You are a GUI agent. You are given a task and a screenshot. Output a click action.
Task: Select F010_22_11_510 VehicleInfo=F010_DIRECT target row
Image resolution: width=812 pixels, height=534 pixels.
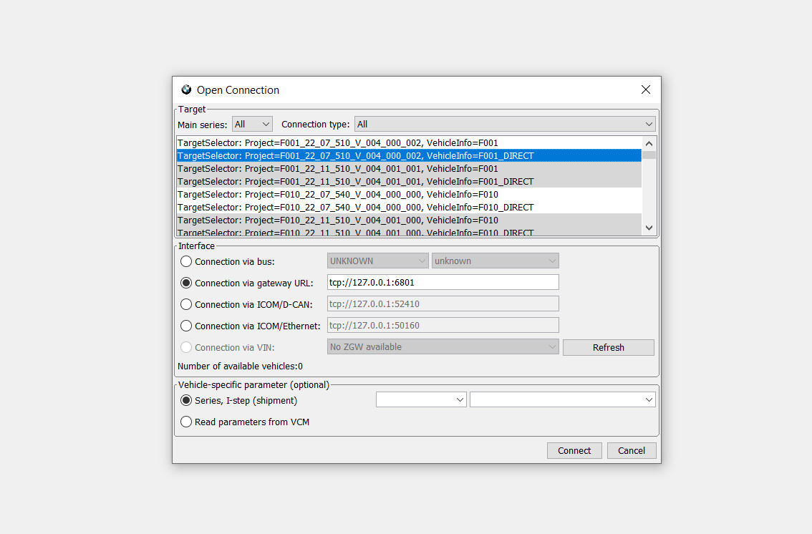pos(409,232)
